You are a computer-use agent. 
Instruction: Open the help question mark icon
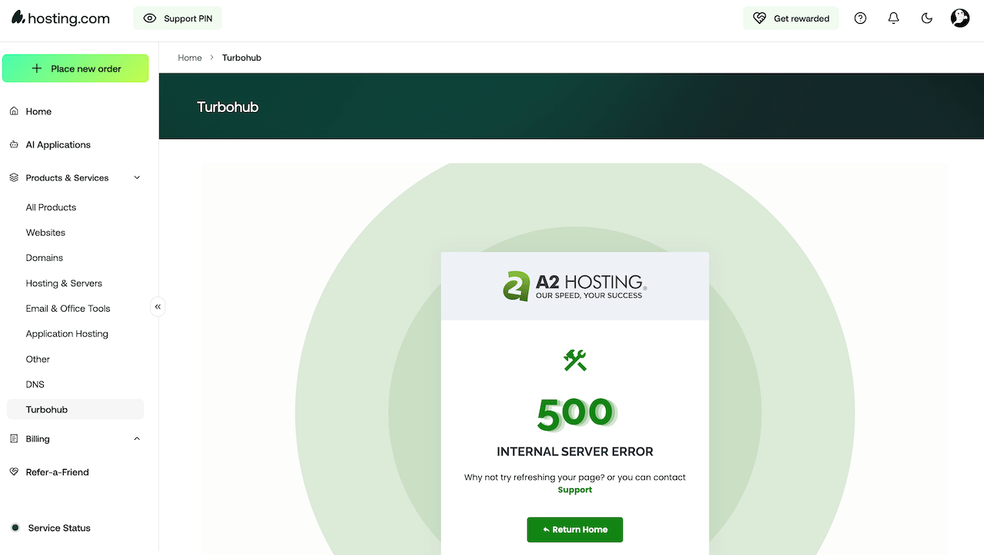(x=860, y=18)
